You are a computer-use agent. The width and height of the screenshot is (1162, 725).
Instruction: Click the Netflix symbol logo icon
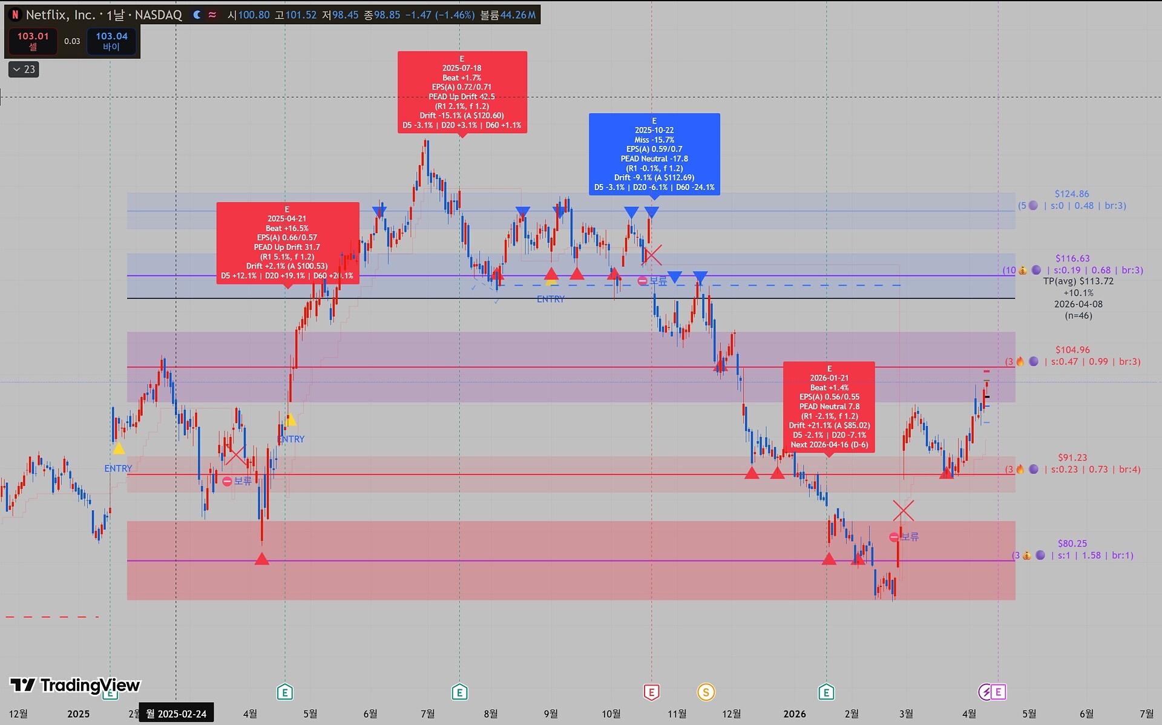15,15
